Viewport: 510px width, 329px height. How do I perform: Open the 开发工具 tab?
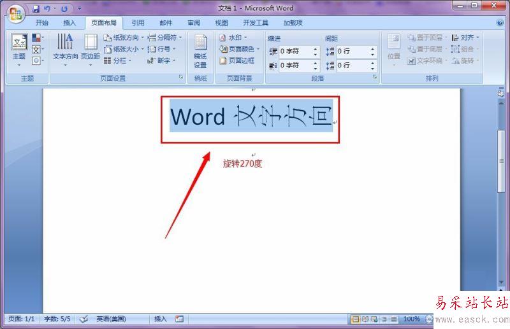[x=256, y=23]
